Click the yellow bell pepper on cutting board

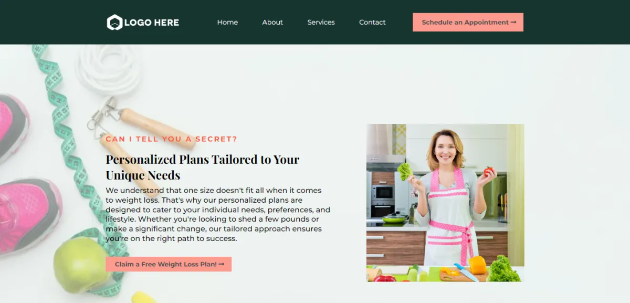(x=478, y=264)
